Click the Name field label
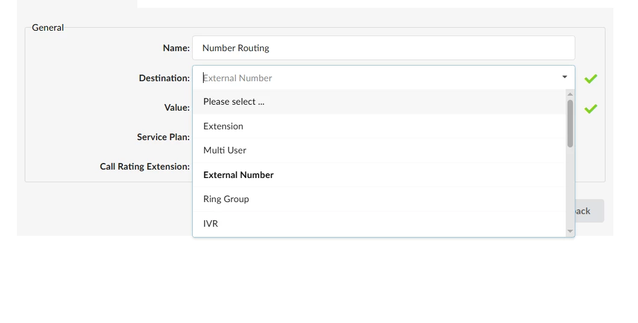638x323 pixels. (x=176, y=48)
